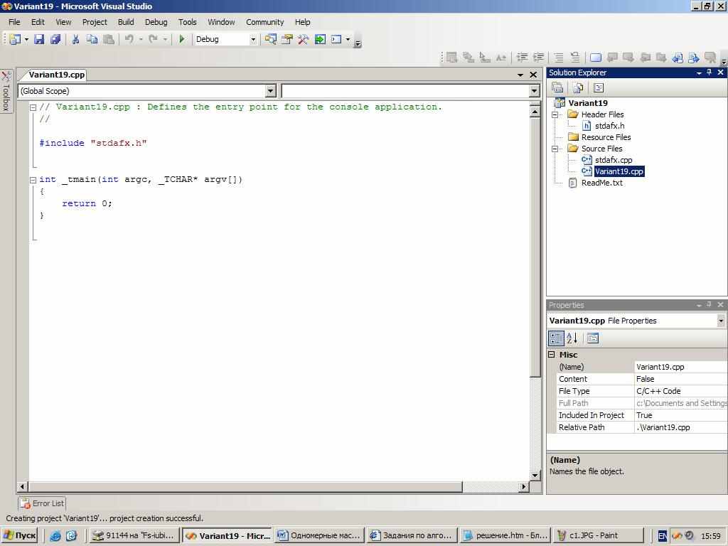Click the Increase Indent icon

[539, 57]
